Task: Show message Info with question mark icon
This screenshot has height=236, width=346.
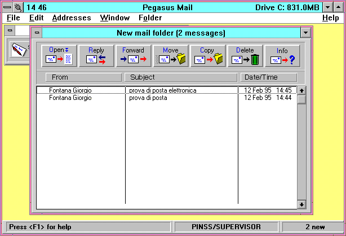Action: pyautogui.click(x=282, y=56)
